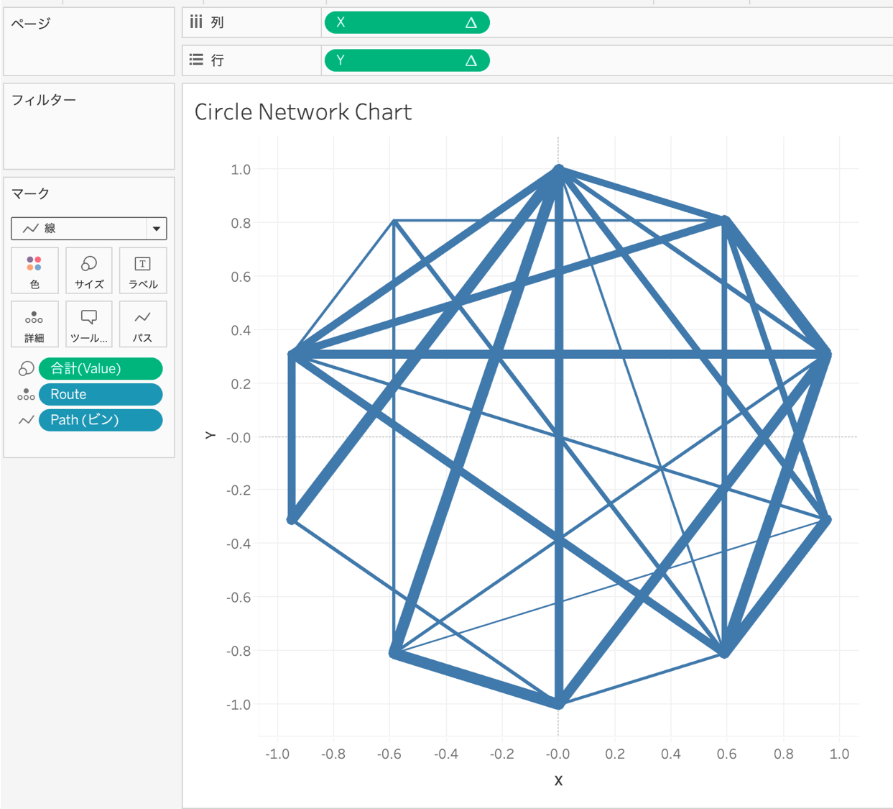The width and height of the screenshot is (893, 809).
Task: Click the マーク card header
Action: [30, 193]
